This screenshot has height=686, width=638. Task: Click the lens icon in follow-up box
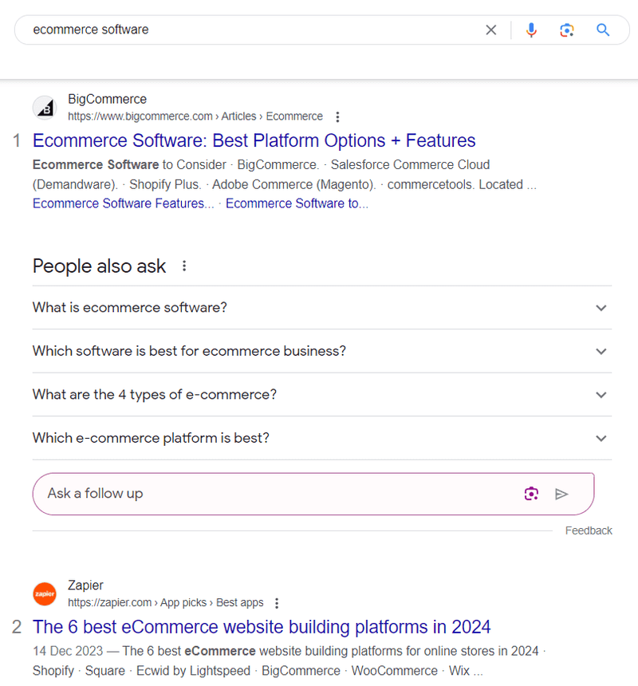point(531,494)
